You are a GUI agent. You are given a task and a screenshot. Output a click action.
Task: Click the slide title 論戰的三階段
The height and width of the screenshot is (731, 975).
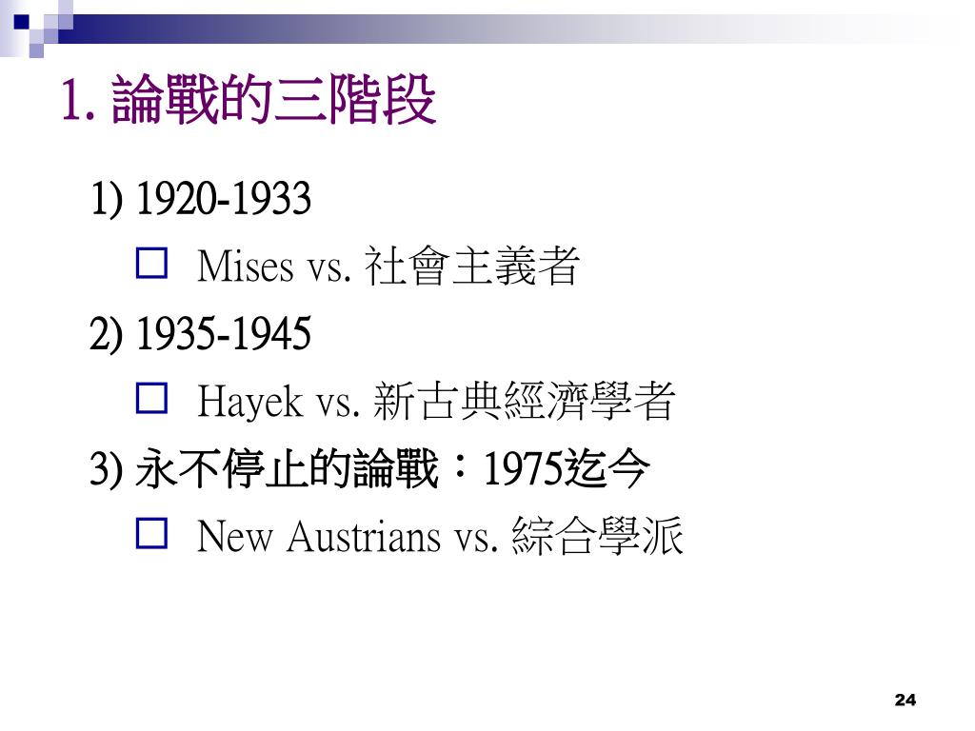(274, 99)
